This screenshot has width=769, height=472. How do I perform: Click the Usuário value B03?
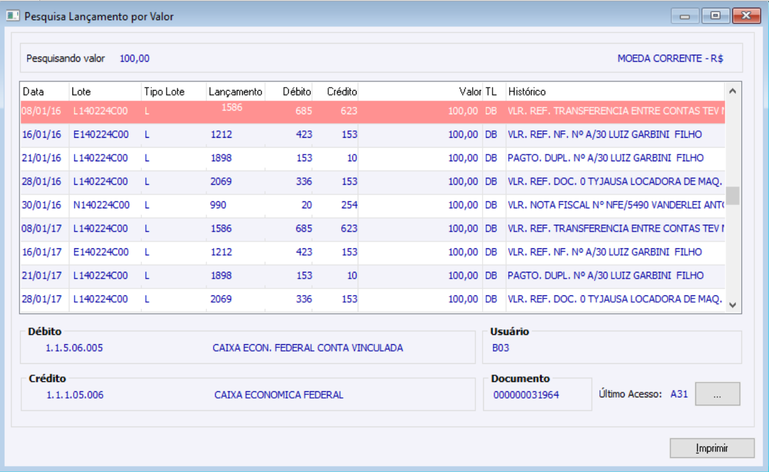pos(501,348)
